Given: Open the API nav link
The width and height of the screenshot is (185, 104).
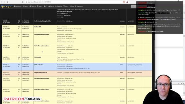Looking at the screenshot, I should click(x=45, y=6).
